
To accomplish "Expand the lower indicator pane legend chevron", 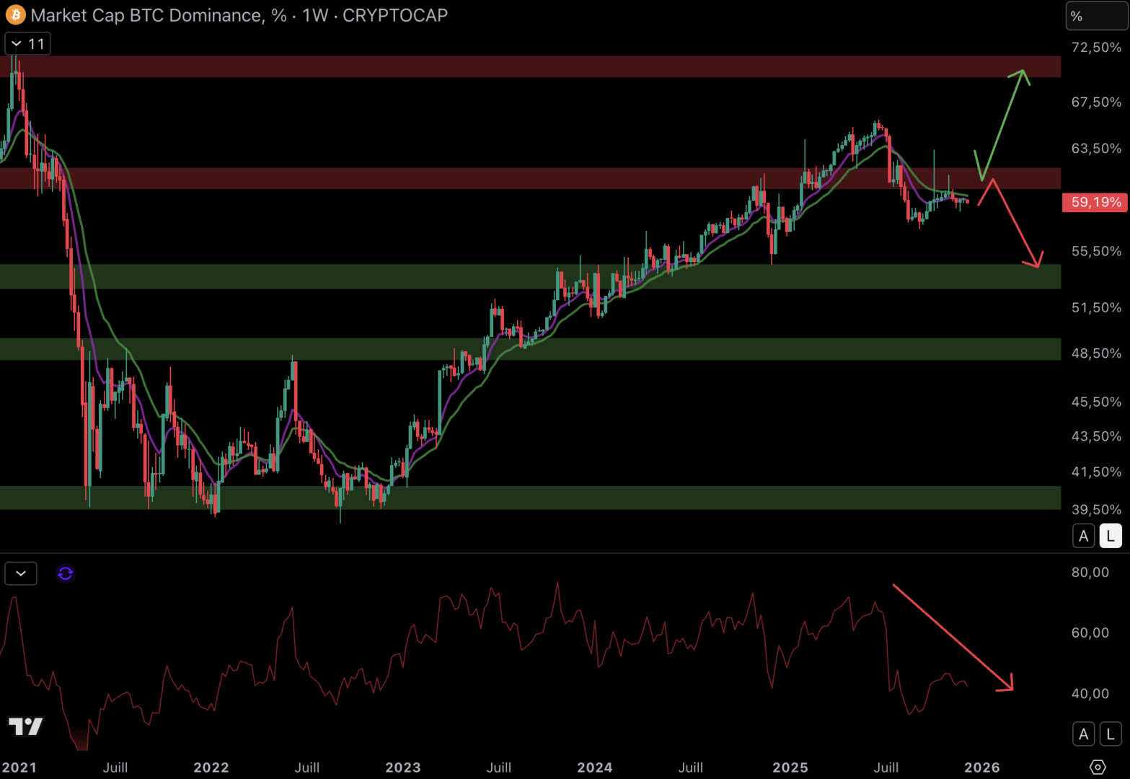I will [21, 573].
